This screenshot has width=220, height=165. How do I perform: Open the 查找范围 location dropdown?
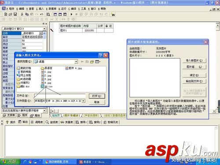coord(76,62)
